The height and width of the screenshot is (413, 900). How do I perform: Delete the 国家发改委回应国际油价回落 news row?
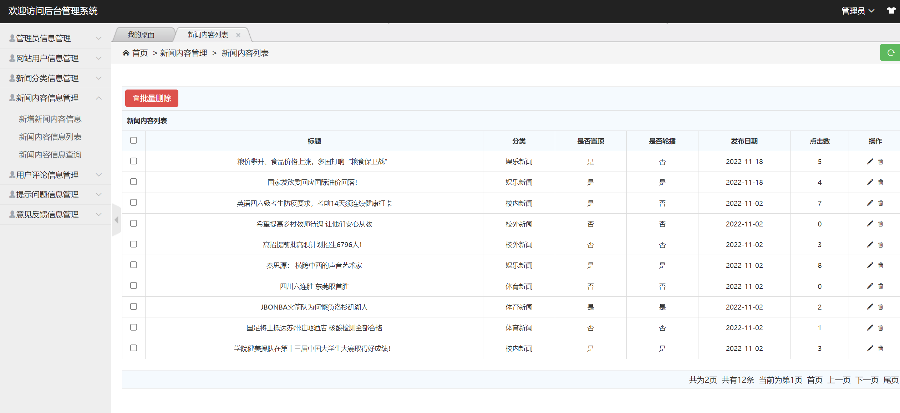tap(880, 182)
